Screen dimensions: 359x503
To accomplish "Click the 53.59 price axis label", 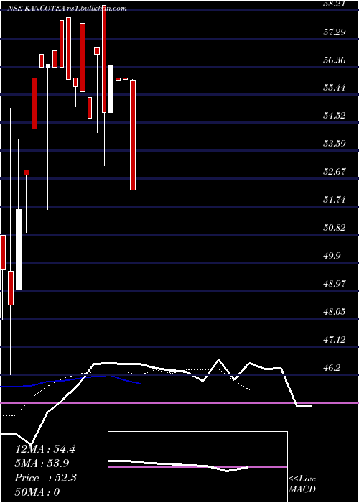I will tap(335, 143).
